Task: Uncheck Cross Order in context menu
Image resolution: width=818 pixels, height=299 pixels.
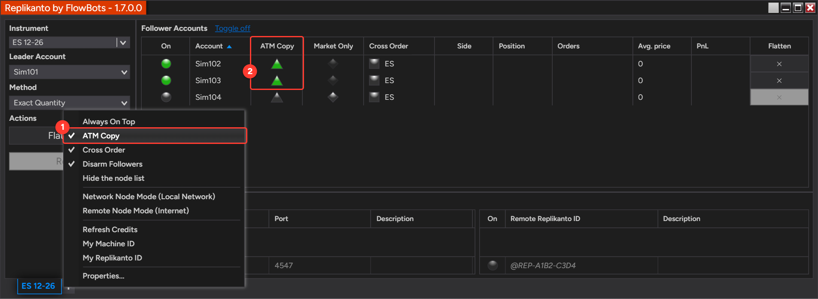Action: (154, 150)
